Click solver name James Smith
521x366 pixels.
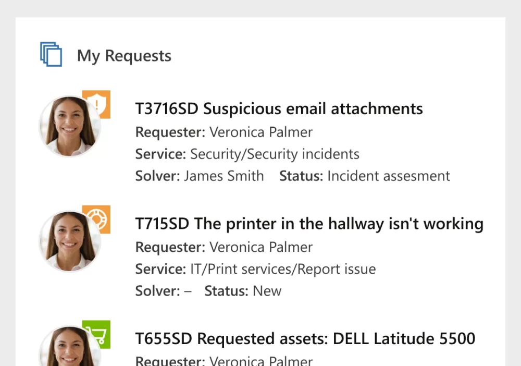pyautogui.click(x=224, y=176)
